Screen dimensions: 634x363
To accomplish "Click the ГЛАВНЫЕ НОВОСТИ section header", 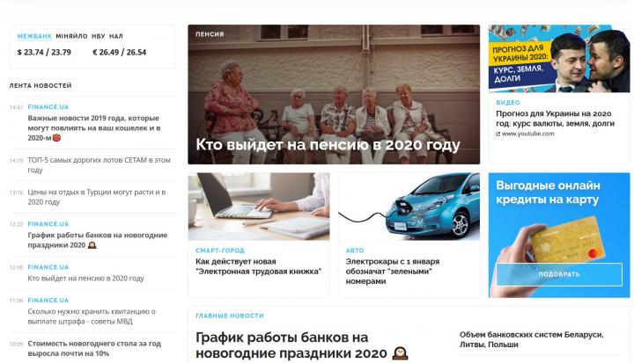I will click(230, 316).
